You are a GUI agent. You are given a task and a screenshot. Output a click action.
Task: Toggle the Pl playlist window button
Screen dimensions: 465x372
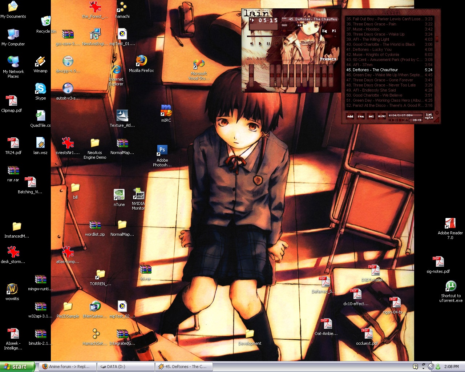click(334, 31)
